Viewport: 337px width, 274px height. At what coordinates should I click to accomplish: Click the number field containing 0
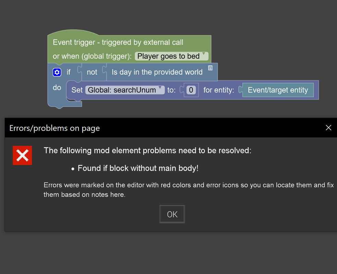191,90
